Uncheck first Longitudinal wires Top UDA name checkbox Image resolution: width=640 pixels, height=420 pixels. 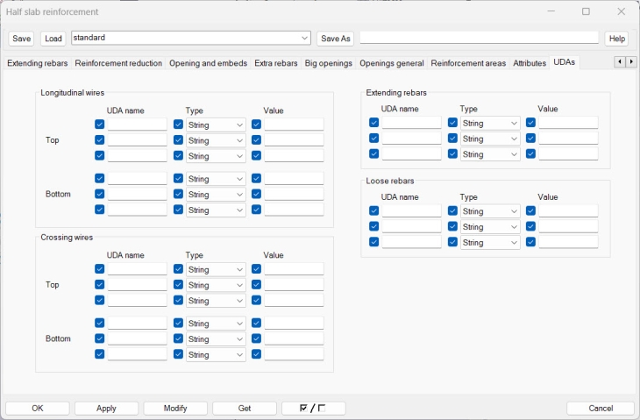pyautogui.click(x=99, y=125)
